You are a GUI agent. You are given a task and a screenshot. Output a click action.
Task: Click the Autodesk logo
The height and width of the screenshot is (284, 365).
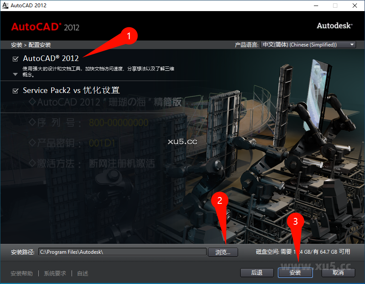point(334,26)
